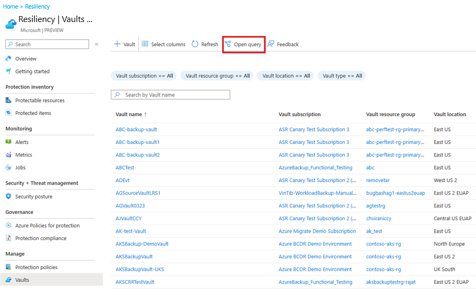The width and height of the screenshot is (476, 289).
Task: Open VinTib-WorkloadBackup-Manual subscription link
Action: coord(317,193)
